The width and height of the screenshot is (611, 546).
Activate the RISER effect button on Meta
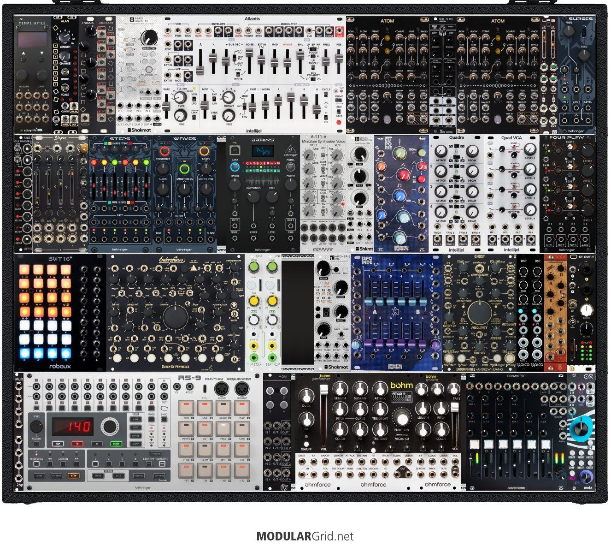(581, 453)
